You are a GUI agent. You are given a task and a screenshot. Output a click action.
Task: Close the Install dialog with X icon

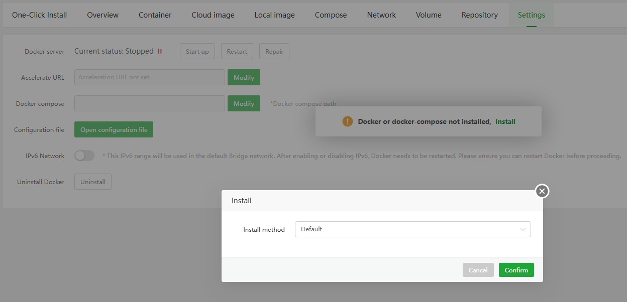[542, 191]
